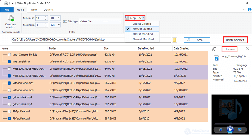Uncheck videopreview.mp4 created 9/7/2022

click(9, 83)
